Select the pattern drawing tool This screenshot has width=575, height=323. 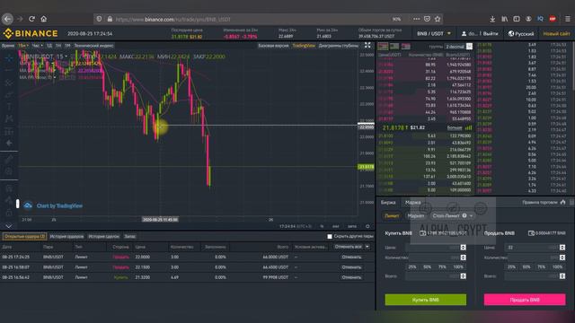click(x=9, y=118)
